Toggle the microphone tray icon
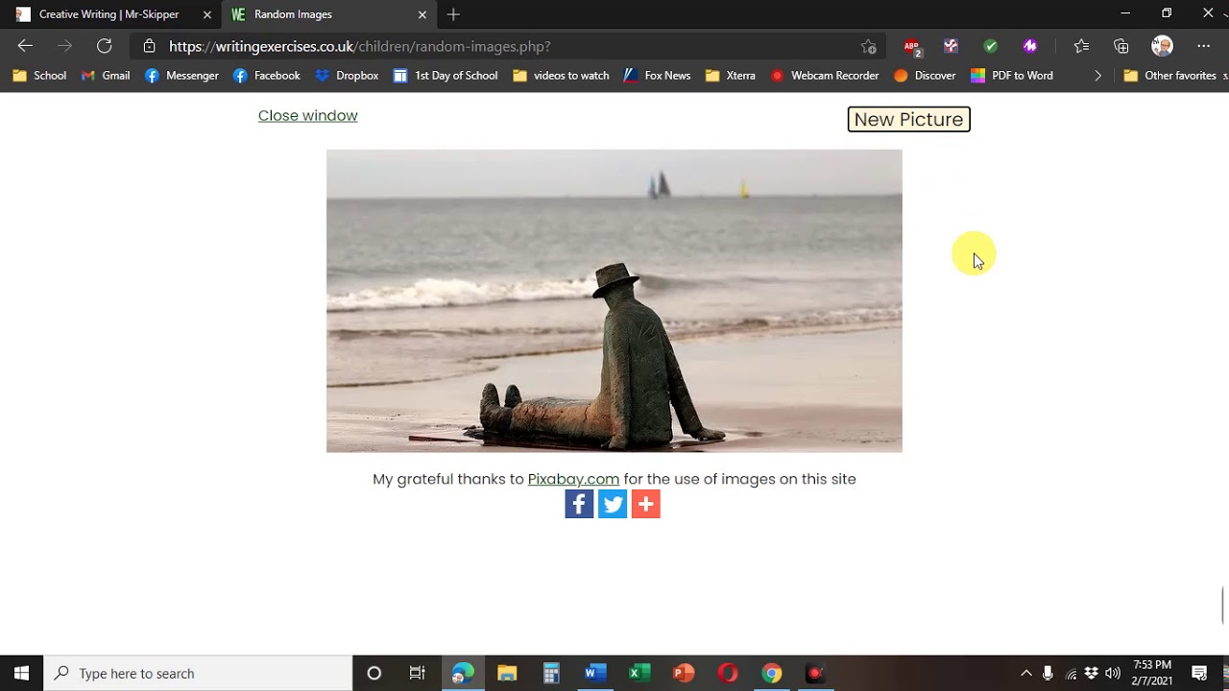The image size is (1229, 691). pyautogui.click(x=1048, y=673)
